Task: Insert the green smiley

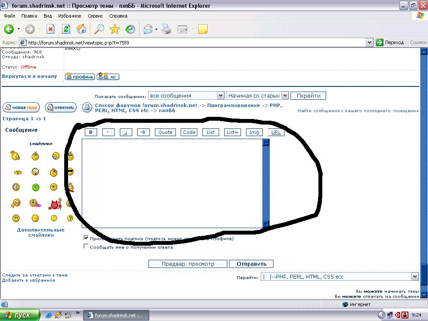Action: click(36, 187)
